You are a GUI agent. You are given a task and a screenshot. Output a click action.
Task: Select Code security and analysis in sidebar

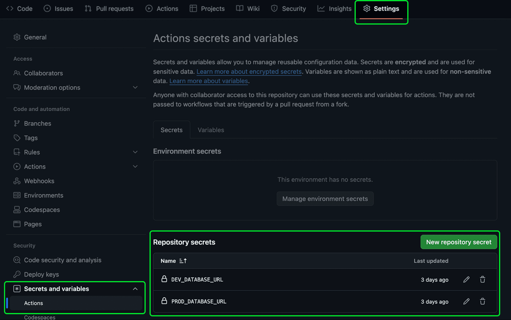point(63,260)
